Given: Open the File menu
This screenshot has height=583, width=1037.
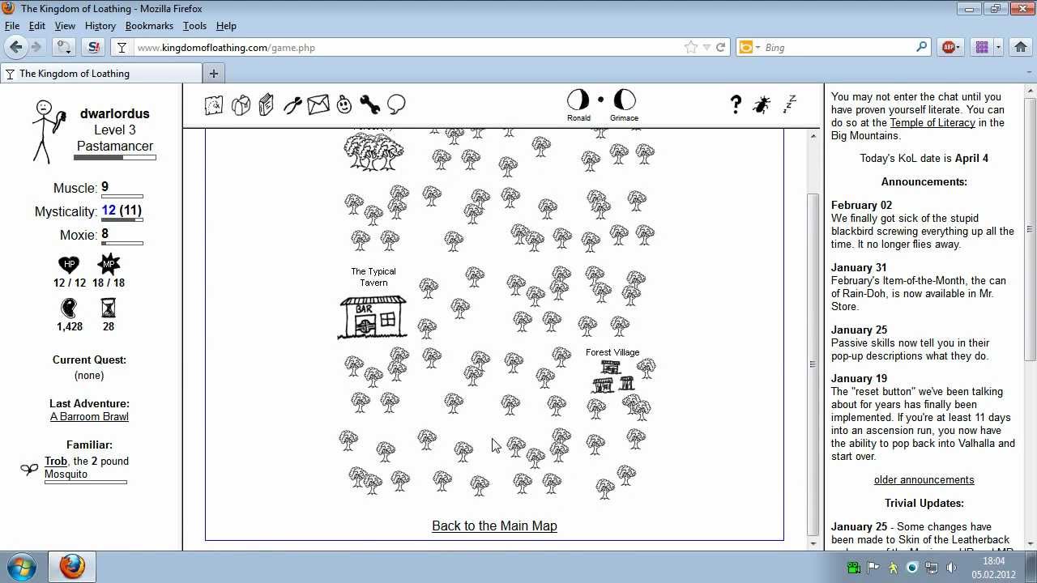Looking at the screenshot, I should point(12,26).
